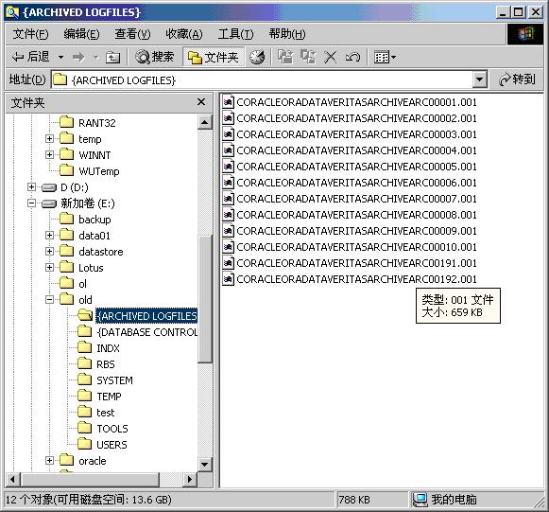Expand the datastore folder node
Image resolution: width=549 pixels, height=512 pixels.
(x=49, y=252)
